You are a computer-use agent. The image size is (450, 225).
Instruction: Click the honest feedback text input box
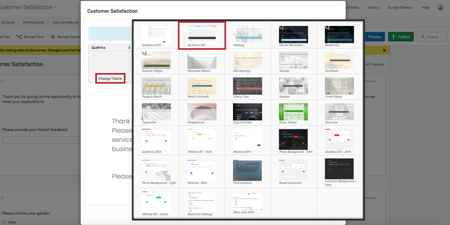[x=41, y=140]
